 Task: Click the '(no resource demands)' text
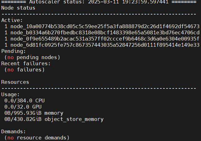[37, 138]
